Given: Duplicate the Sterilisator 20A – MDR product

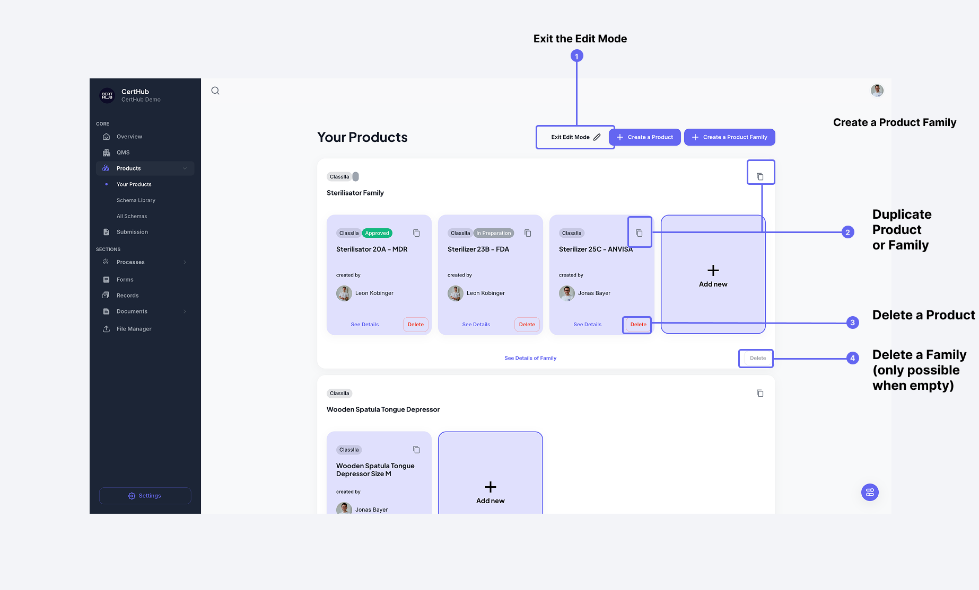Looking at the screenshot, I should pyautogui.click(x=416, y=233).
